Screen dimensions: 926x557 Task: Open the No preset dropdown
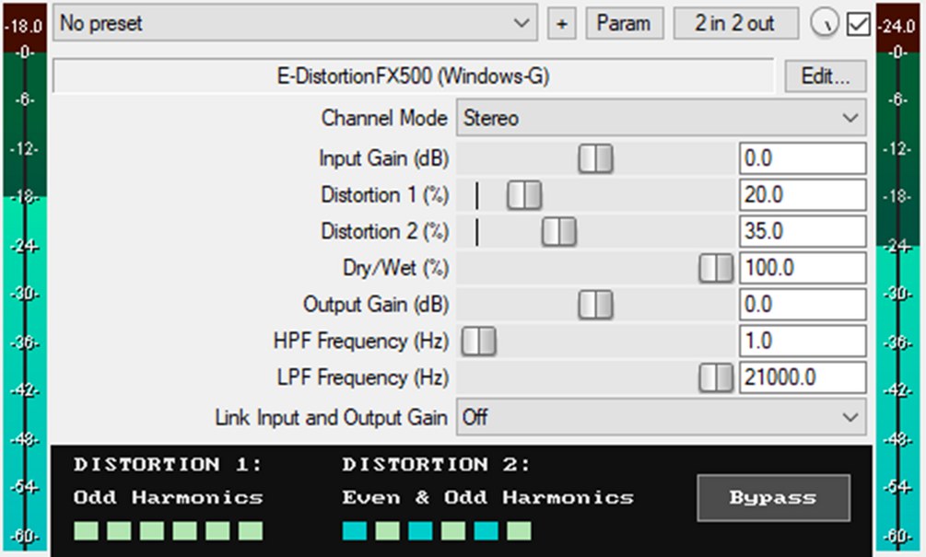[x=295, y=24]
